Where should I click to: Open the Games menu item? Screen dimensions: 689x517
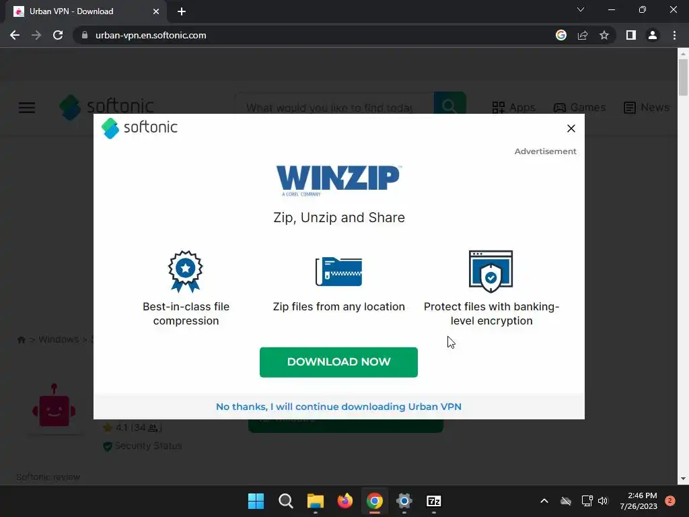579,107
